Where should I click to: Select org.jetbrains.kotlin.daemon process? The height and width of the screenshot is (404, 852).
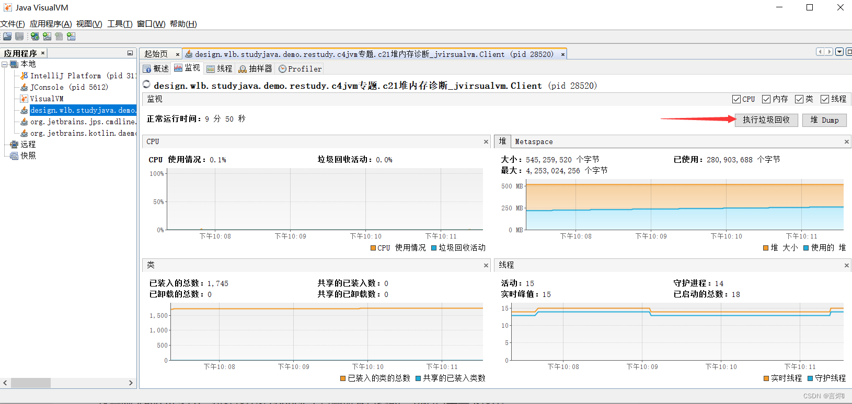[x=83, y=133]
